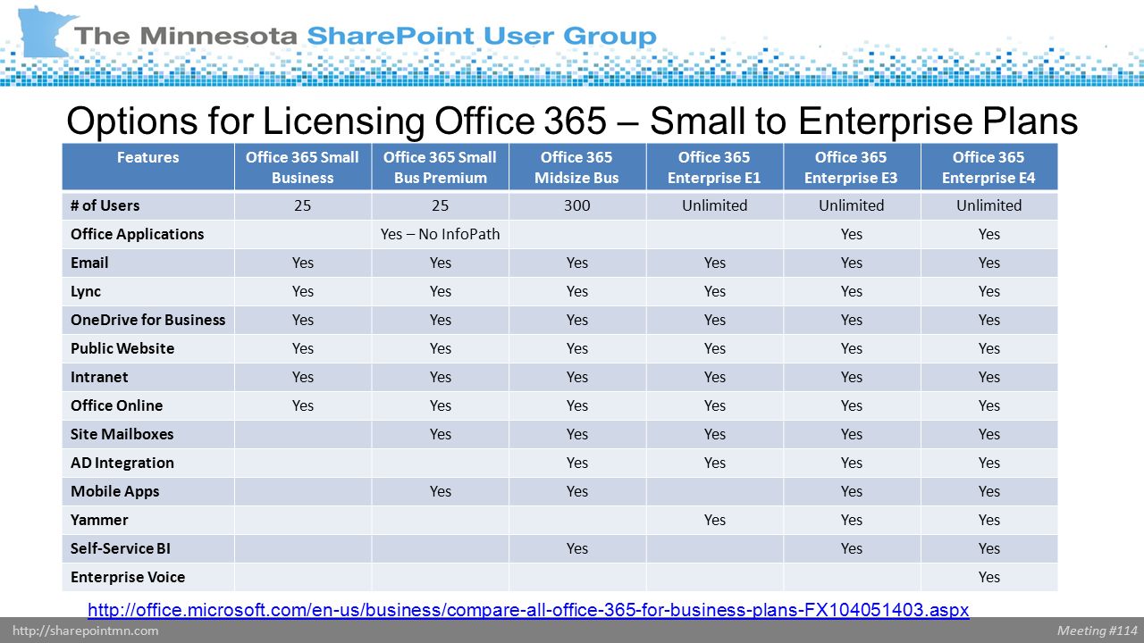Viewport: 1144px width, 643px height.
Task: Click the Site Mailboxes row label
Action: click(x=122, y=434)
